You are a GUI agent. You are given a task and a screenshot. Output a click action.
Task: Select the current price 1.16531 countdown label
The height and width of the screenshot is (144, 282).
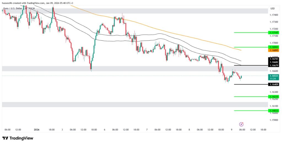pos(273,77)
